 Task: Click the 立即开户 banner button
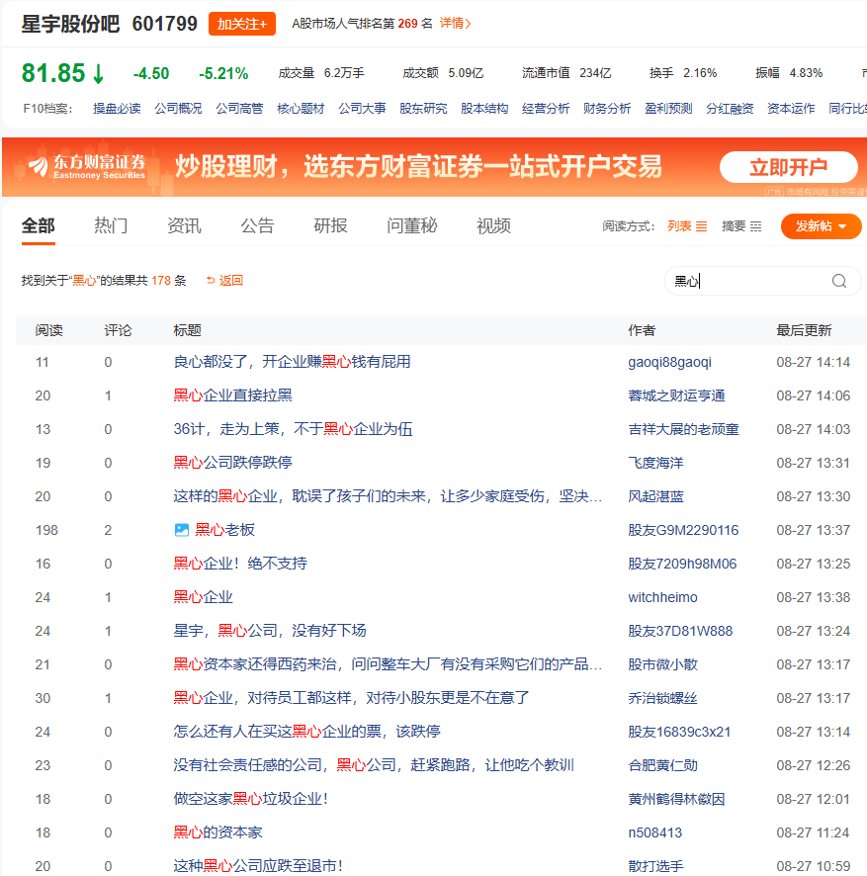coord(788,167)
